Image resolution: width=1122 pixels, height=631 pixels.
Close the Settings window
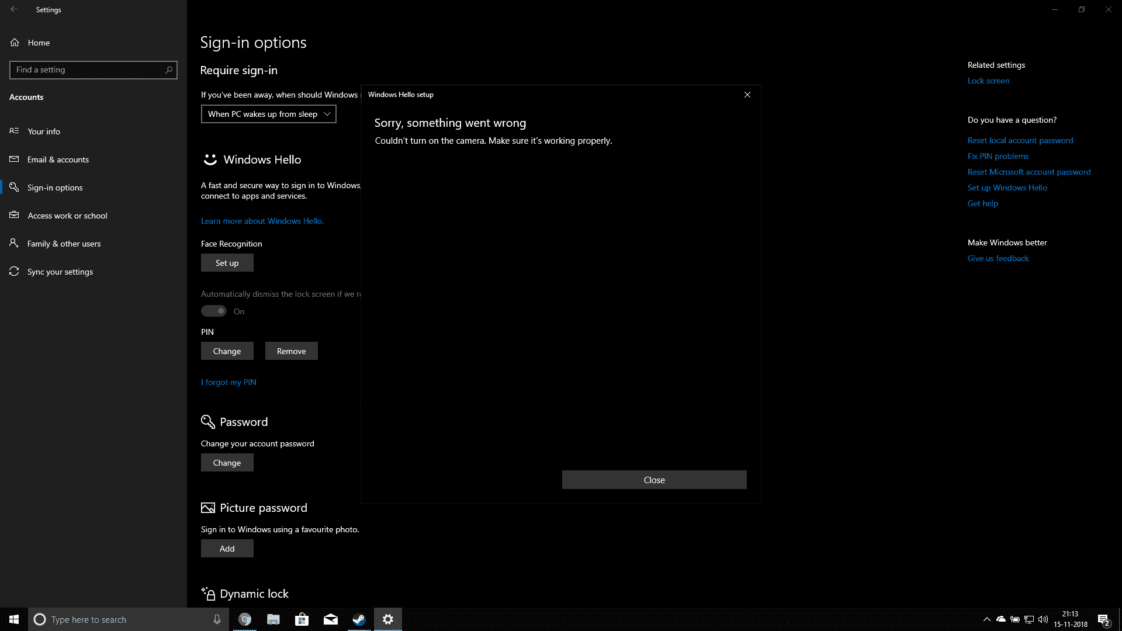click(x=1109, y=9)
